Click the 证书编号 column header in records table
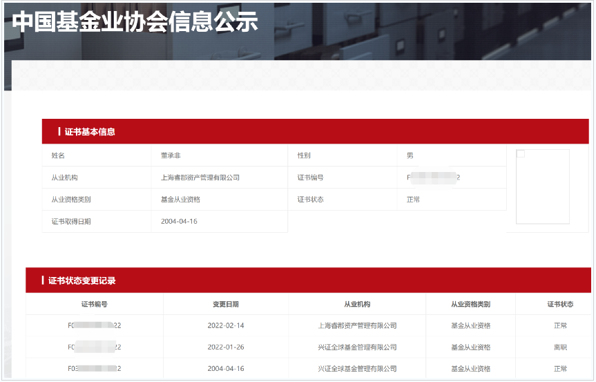Viewport: 596px width, 382px height. pos(95,304)
